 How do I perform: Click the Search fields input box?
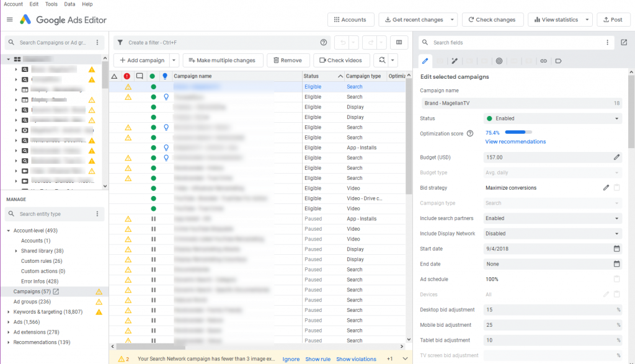(515, 43)
